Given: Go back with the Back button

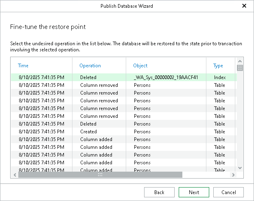Looking at the screenshot, I should point(159,192).
